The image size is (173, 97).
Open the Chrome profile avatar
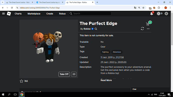[166, 8]
